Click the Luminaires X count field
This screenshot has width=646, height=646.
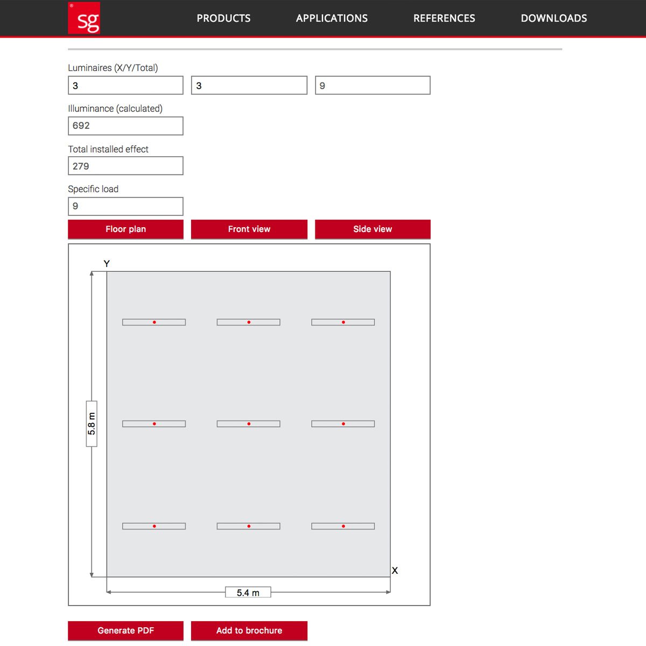pos(125,85)
